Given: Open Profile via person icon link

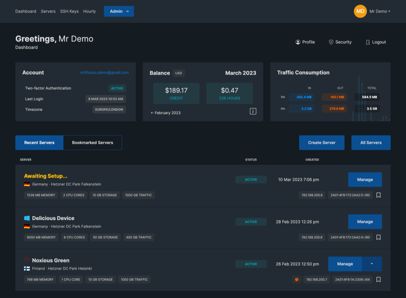Looking at the screenshot, I should (x=305, y=42).
